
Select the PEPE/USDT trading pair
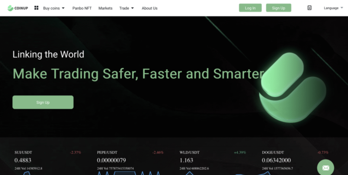[x=107, y=153]
